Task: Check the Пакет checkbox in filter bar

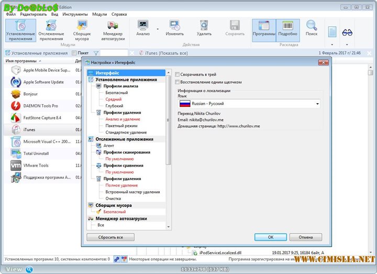Action: tap(74, 53)
